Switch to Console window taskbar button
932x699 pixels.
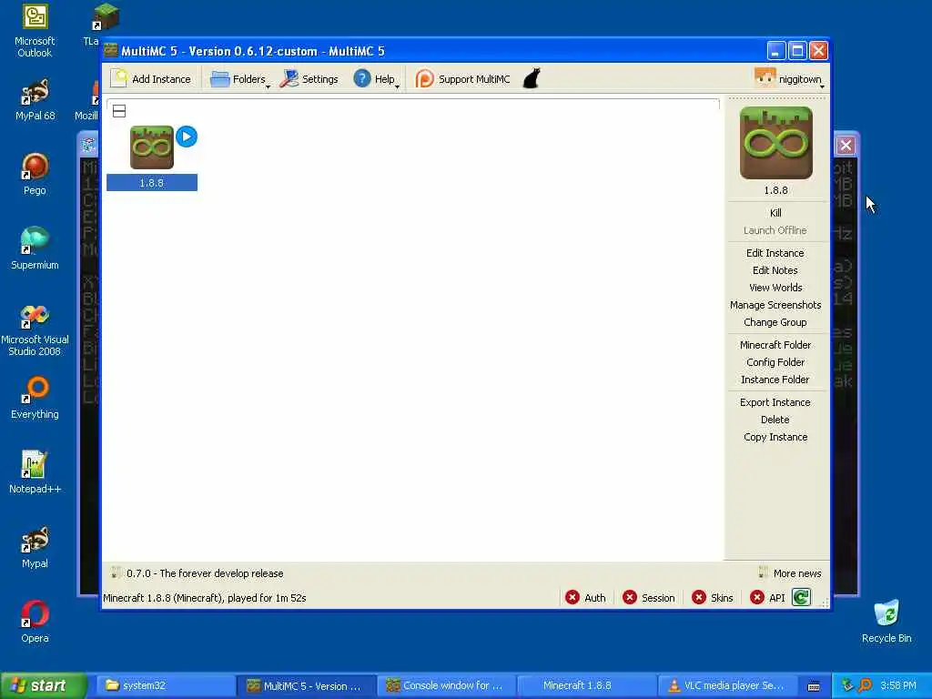[x=446, y=685]
